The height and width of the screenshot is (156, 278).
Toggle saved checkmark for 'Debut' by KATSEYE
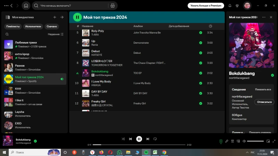201,53
